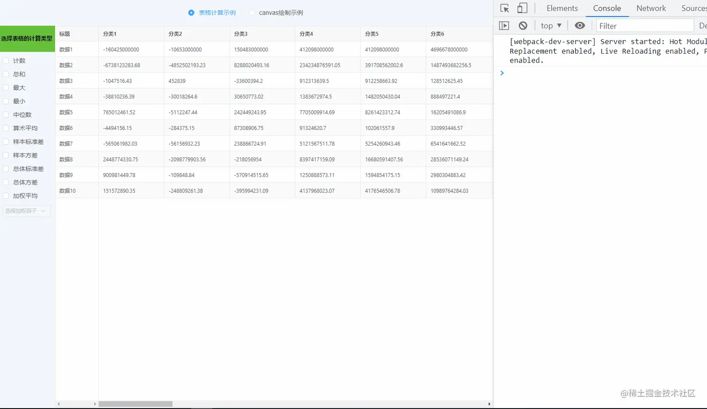Switch to the Console tab in DevTools

[x=607, y=8]
